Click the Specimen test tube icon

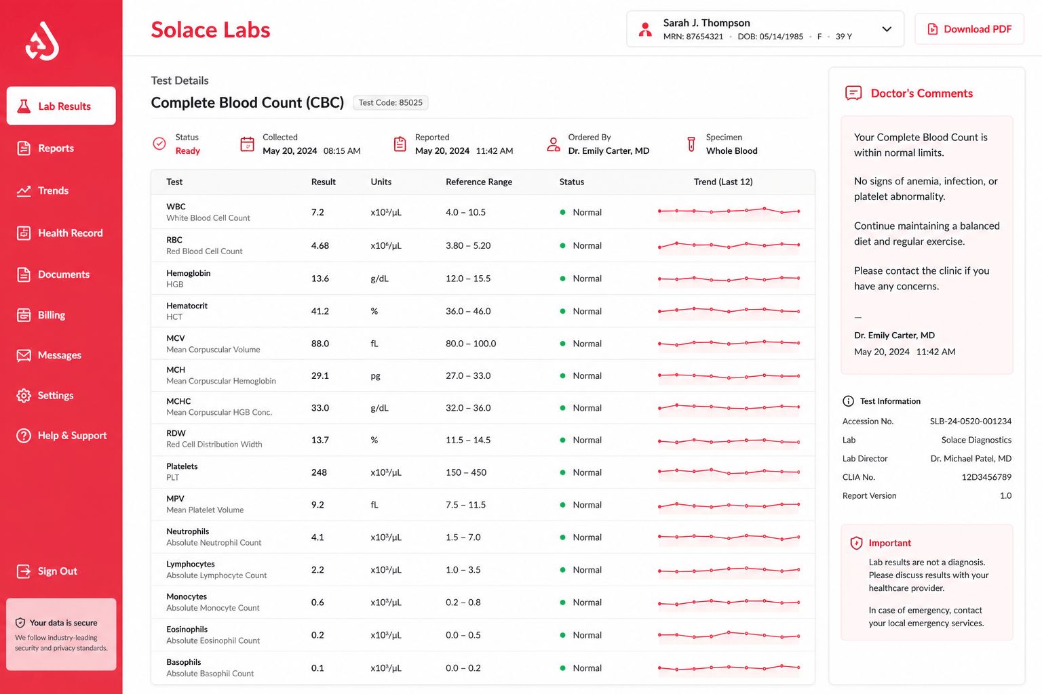[691, 144]
